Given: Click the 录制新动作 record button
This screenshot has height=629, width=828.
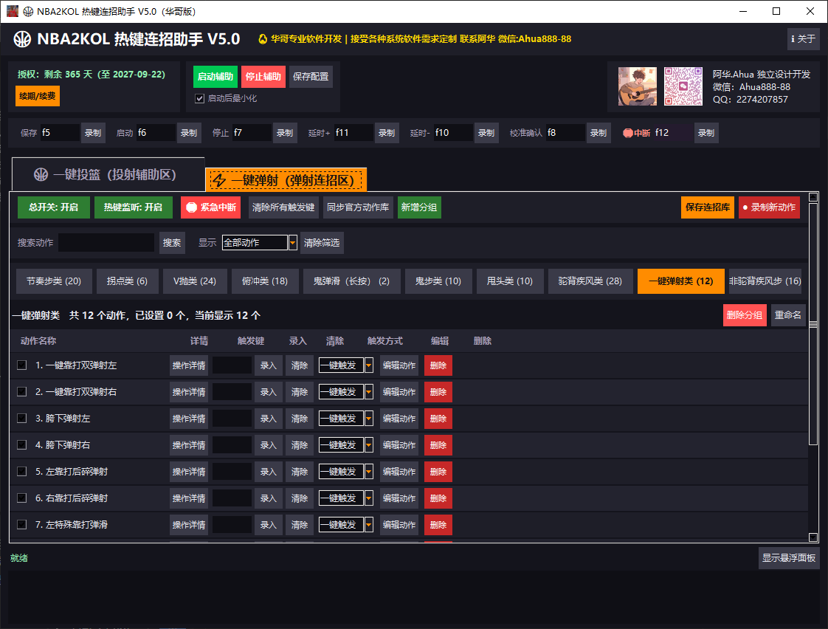Looking at the screenshot, I should coord(769,207).
